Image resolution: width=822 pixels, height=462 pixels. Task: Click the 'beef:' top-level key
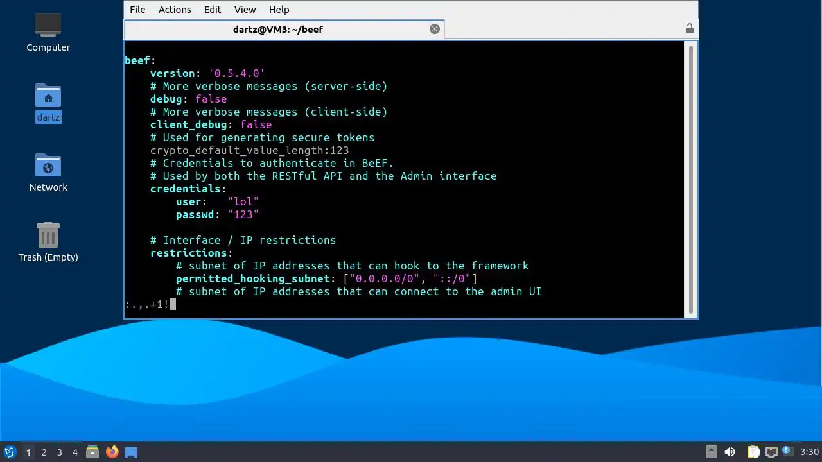pyautogui.click(x=140, y=60)
